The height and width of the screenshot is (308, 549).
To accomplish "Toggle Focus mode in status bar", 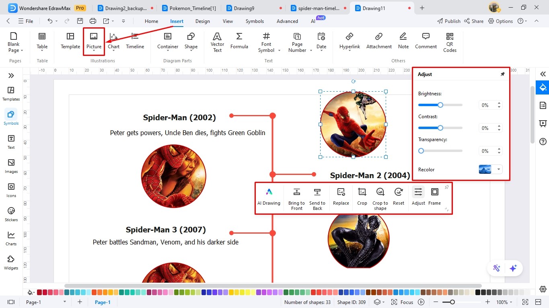I will pyautogui.click(x=403, y=302).
